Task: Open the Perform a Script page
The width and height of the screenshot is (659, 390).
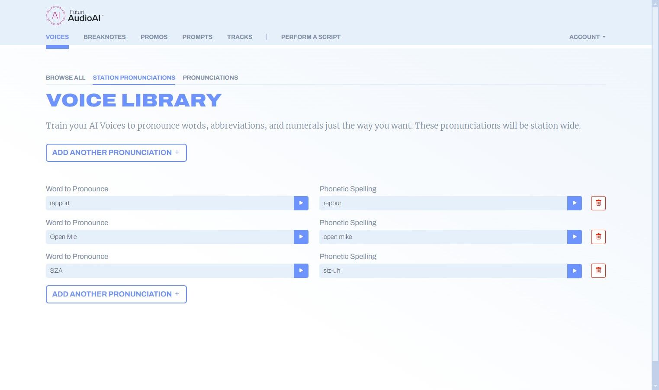Action: pos(310,37)
